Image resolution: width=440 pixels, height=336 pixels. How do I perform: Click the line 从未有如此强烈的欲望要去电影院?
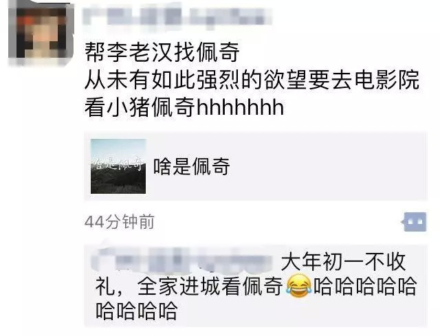pyautogui.click(x=252, y=80)
